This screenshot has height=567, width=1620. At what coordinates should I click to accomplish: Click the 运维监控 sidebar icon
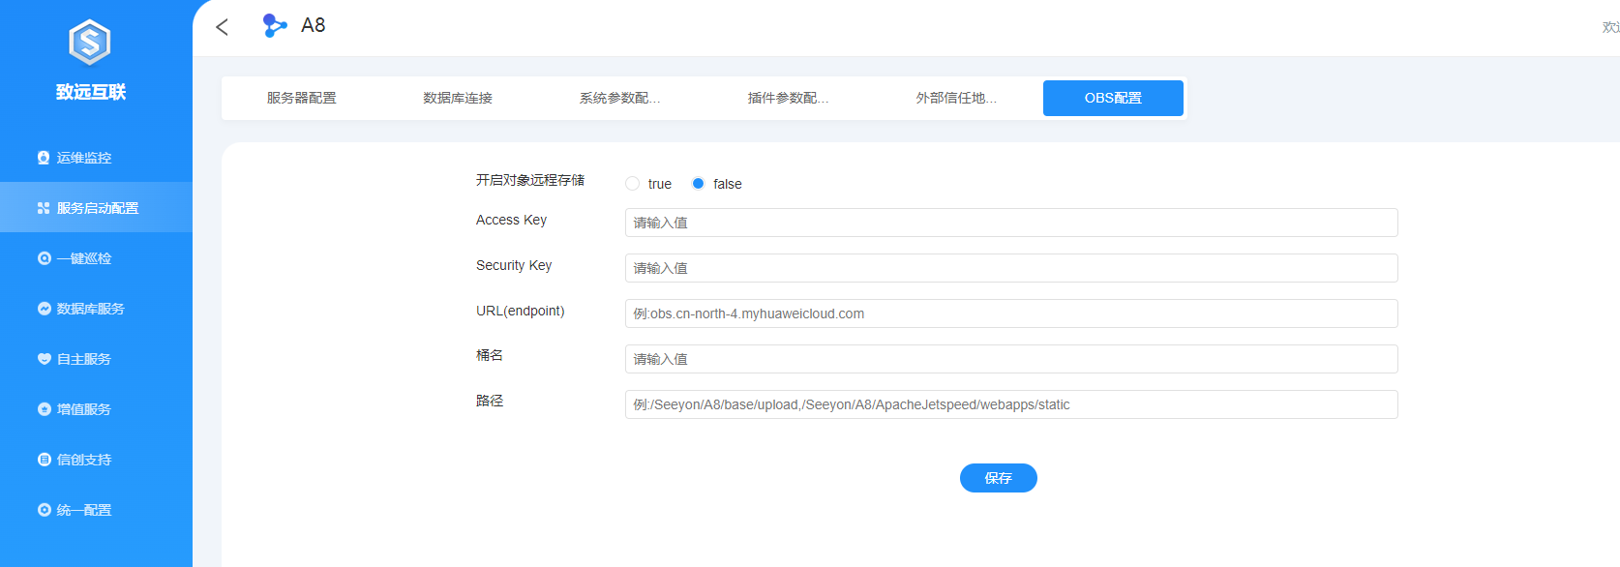(x=44, y=158)
